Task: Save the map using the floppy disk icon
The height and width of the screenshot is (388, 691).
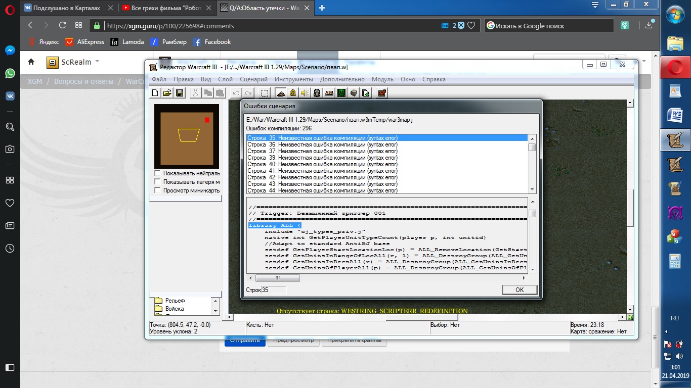Action: coord(179,93)
